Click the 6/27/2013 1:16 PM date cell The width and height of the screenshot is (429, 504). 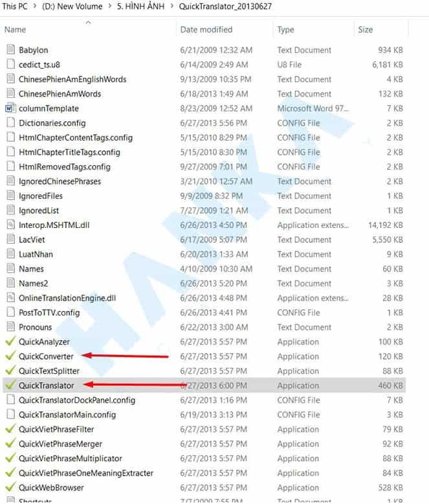(x=214, y=400)
